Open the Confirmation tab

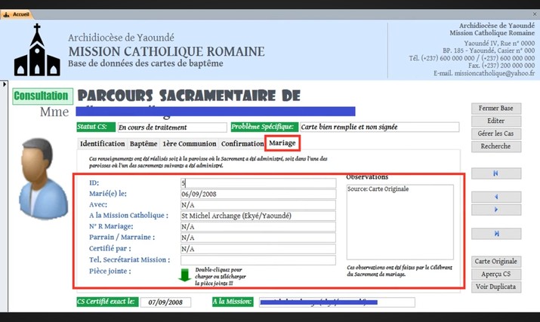coord(242,143)
